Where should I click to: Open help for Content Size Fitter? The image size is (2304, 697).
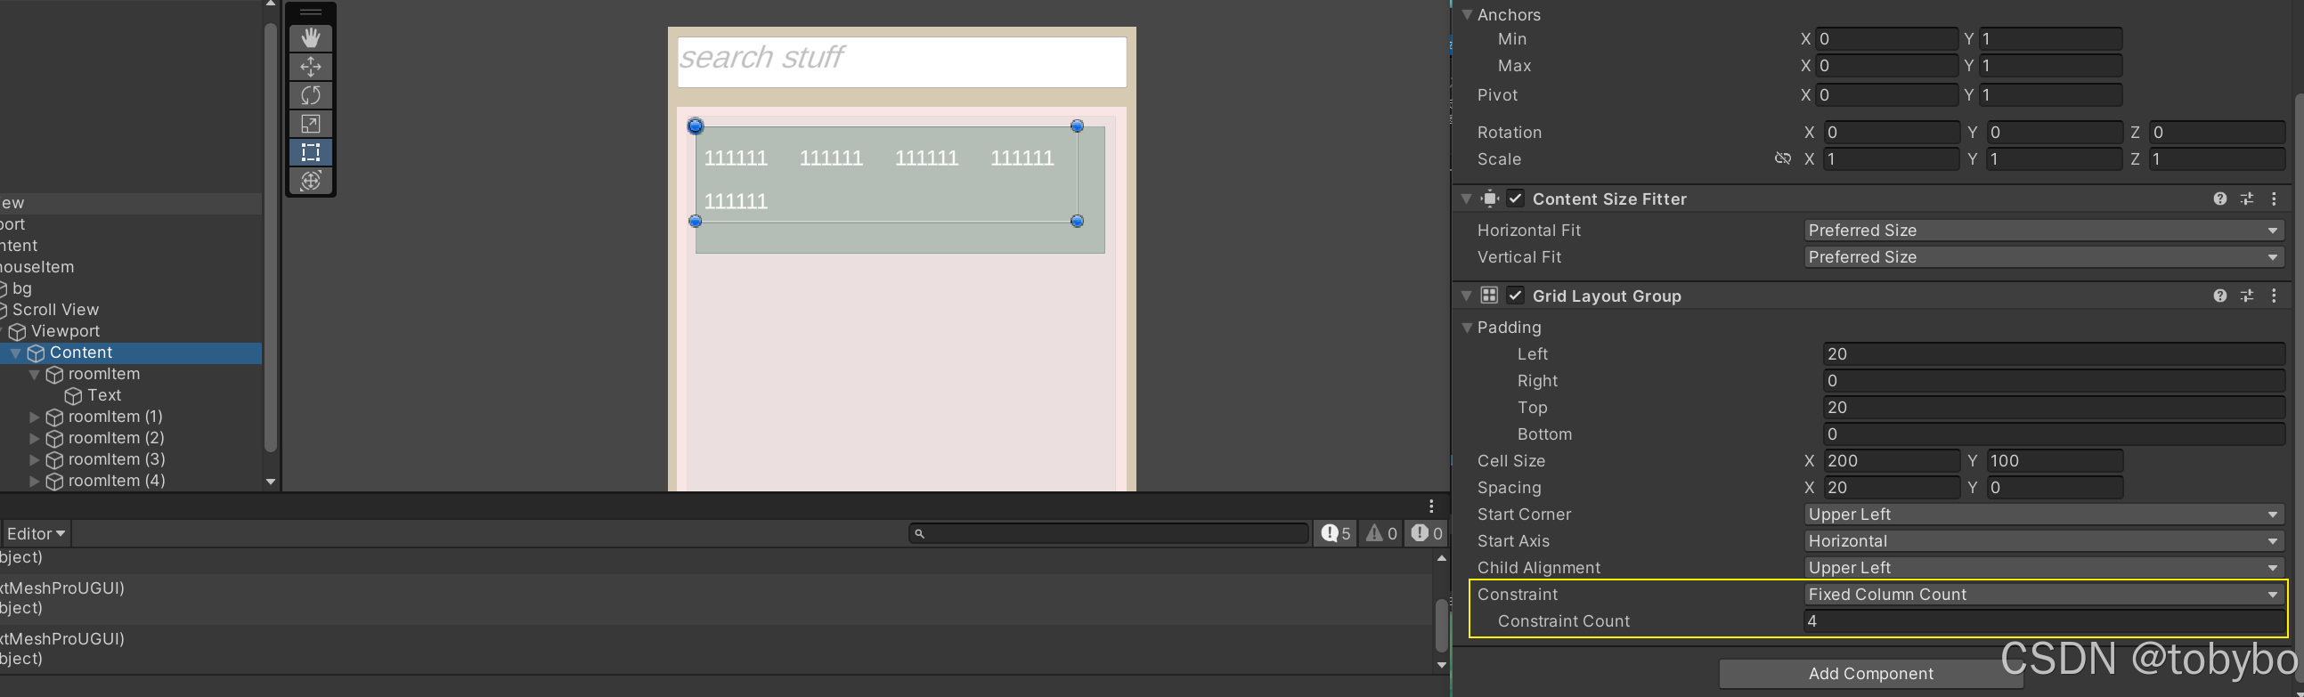pyautogui.click(x=2220, y=199)
